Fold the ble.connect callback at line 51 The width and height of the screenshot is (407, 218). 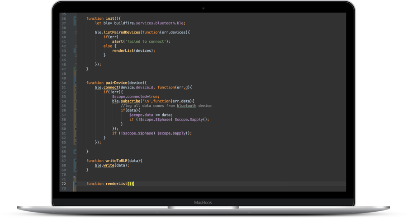[76, 88]
